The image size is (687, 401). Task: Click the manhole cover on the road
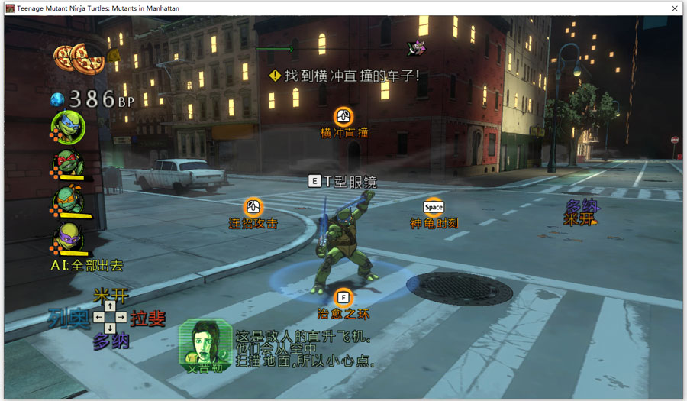[x=460, y=288]
